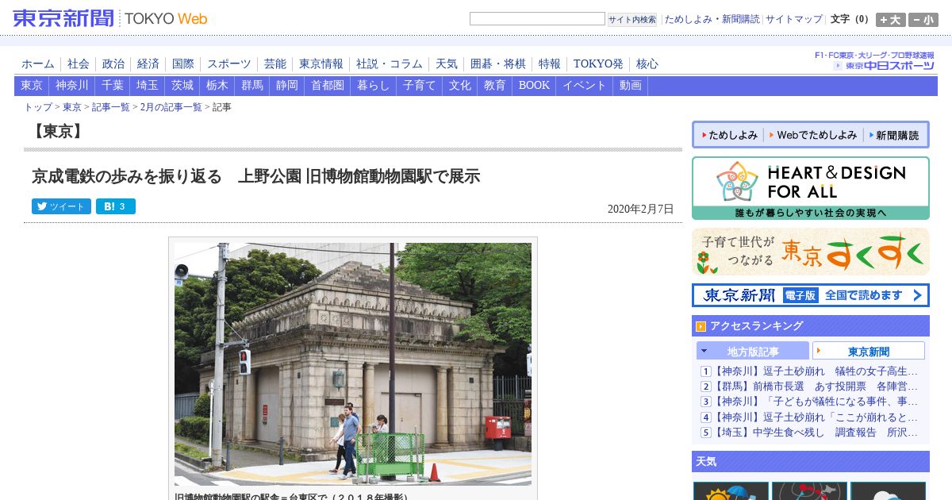Open the 特報 section
Image resolution: width=952 pixels, height=500 pixels.
(550, 64)
